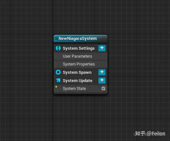Select the System State module row

pyautogui.click(x=81, y=89)
